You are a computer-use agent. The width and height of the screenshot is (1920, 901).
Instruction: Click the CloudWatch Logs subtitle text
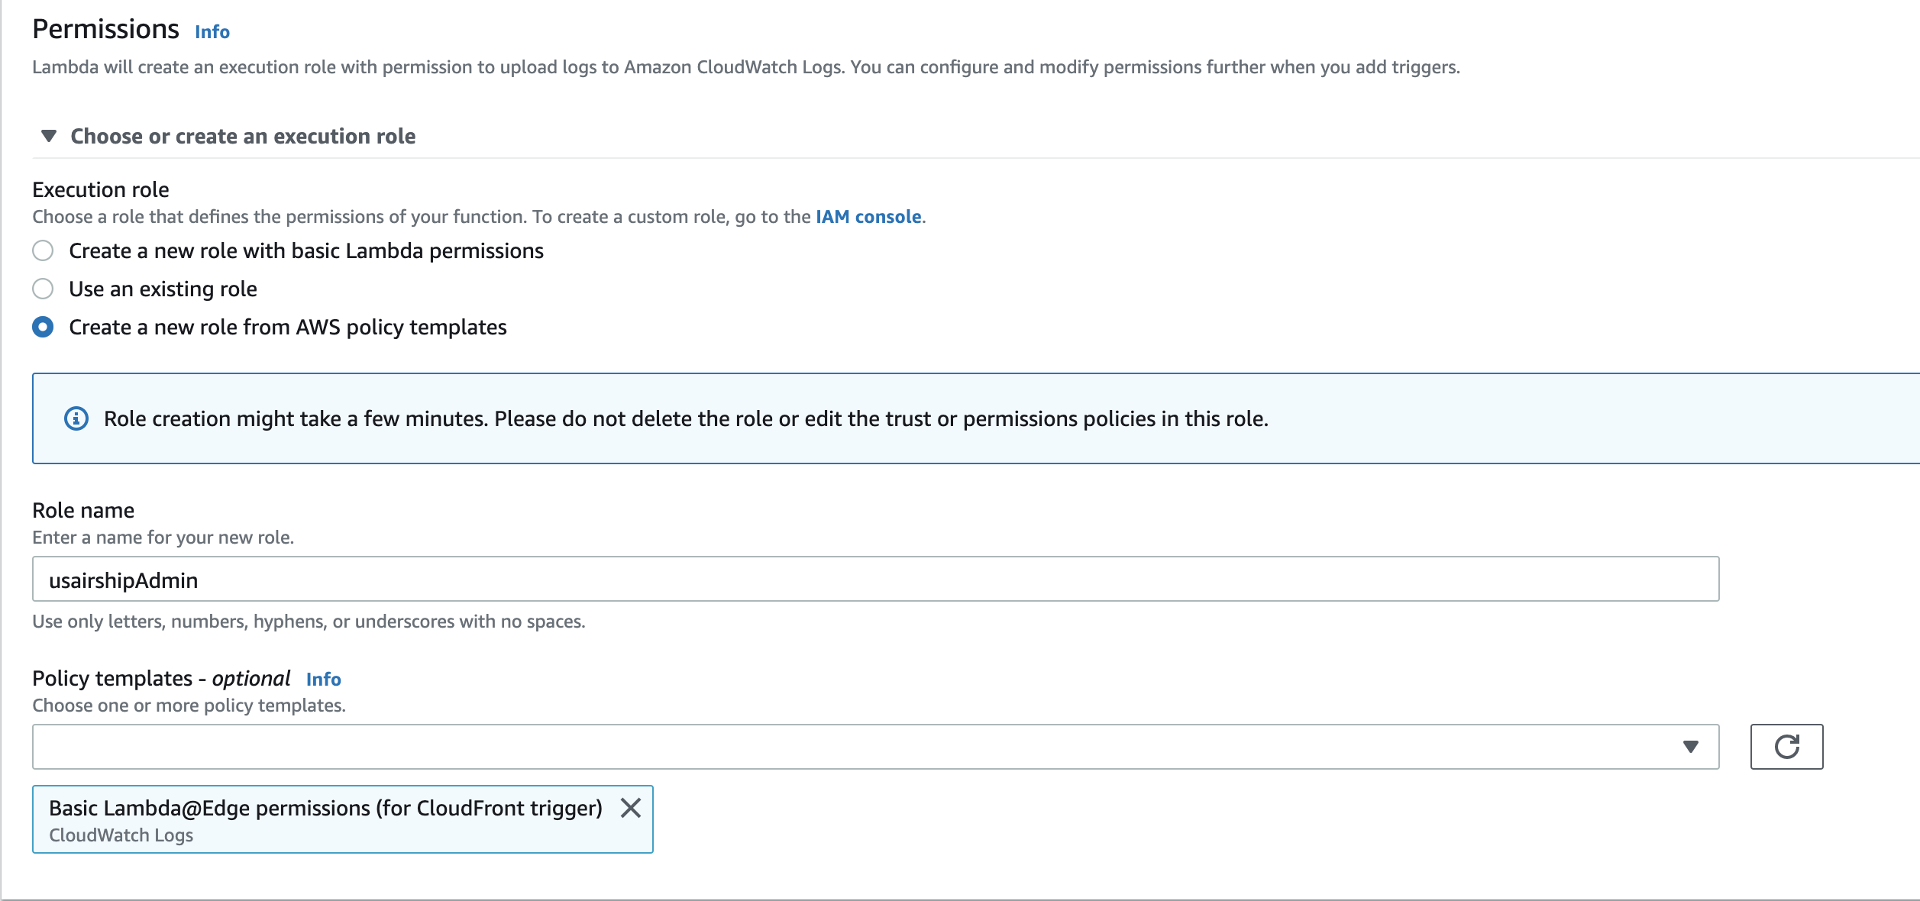[x=121, y=835]
